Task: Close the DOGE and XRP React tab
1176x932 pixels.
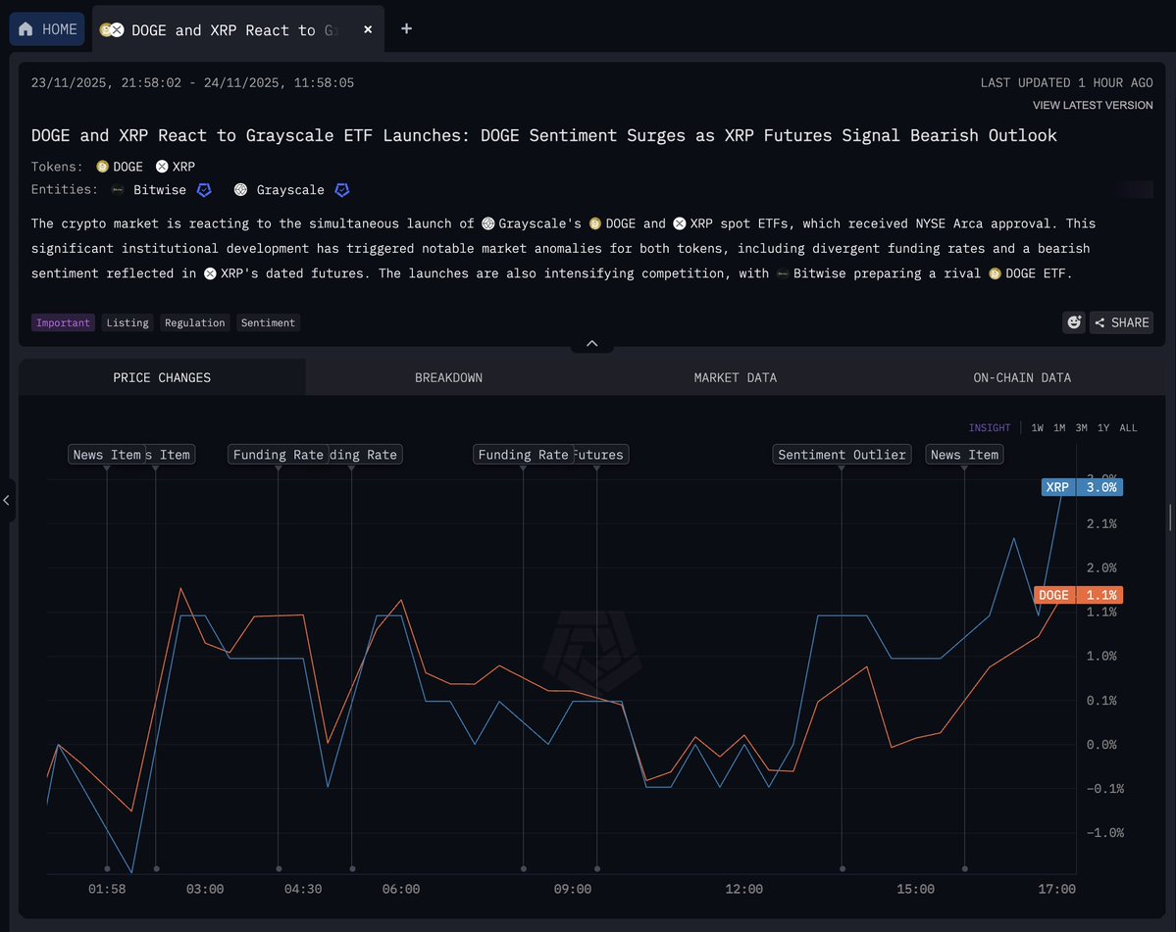Action: 368,29
